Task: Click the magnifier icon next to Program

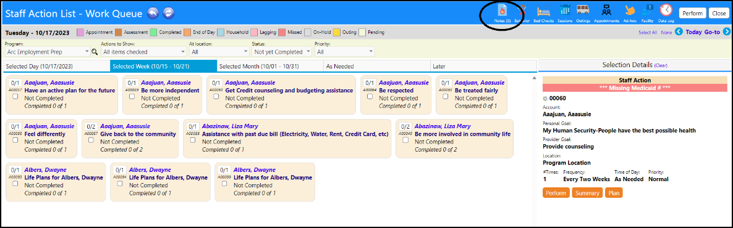Action: pyautogui.click(x=95, y=52)
